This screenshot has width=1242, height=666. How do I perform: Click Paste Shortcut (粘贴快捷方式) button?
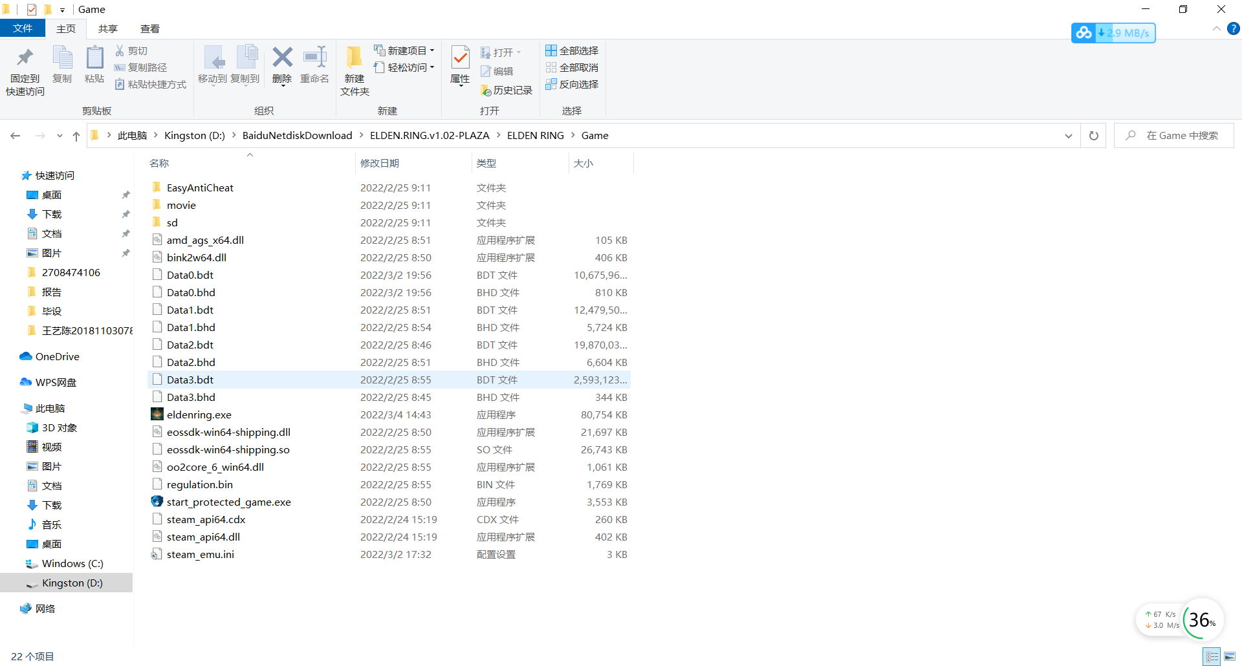pyautogui.click(x=150, y=84)
